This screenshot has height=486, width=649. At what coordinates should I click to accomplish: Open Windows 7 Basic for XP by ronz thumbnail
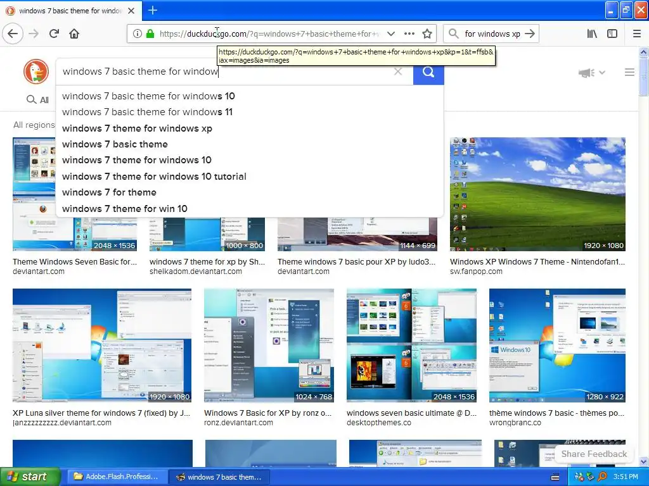click(x=269, y=346)
